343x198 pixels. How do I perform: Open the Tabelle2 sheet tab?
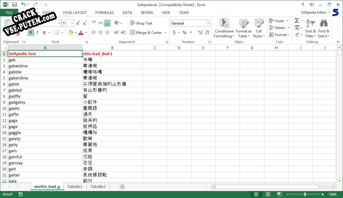(x=75, y=187)
